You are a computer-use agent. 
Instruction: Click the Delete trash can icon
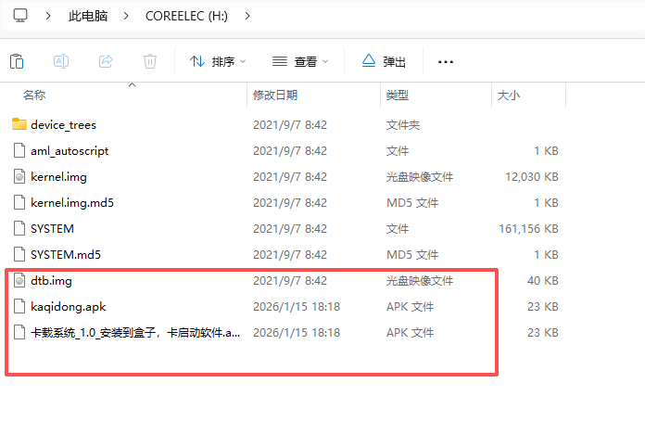pyautogui.click(x=150, y=61)
